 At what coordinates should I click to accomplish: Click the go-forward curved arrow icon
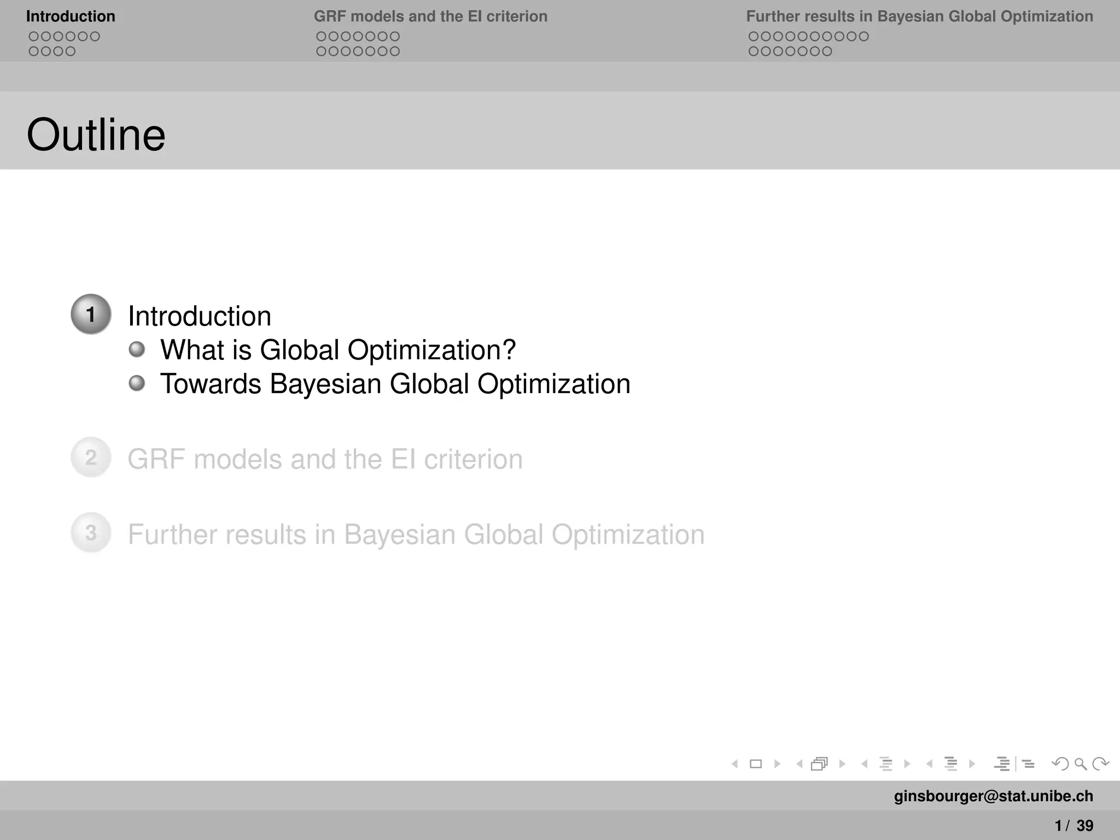click(1100, 764)
